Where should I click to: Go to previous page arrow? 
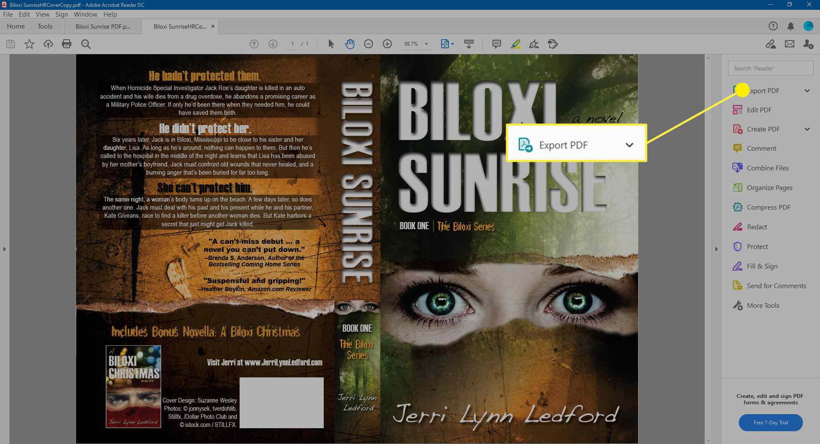click(254, 44)
